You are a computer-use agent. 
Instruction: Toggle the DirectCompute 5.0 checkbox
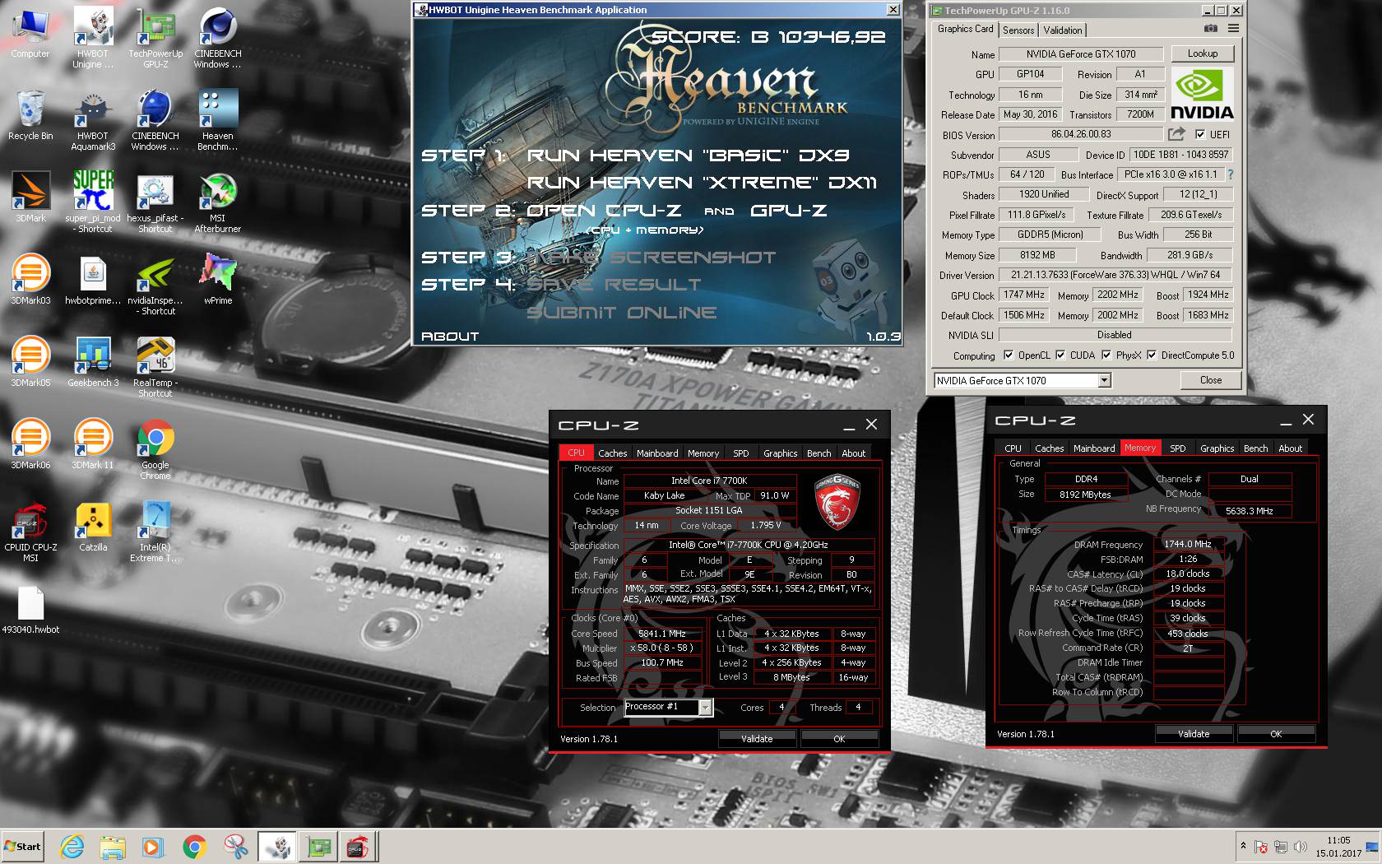(x=1152, y=355)
